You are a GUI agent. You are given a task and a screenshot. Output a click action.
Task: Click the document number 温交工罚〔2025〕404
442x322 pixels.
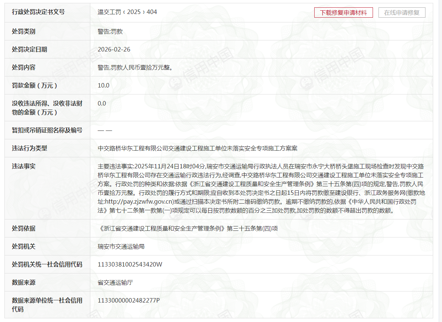pos(127,12)
